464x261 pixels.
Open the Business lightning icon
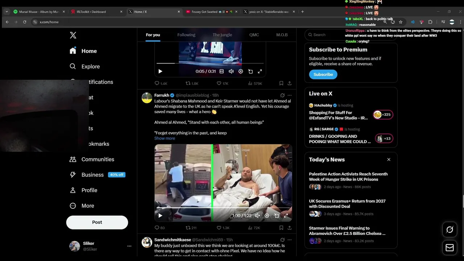click(x=73, y=175)
